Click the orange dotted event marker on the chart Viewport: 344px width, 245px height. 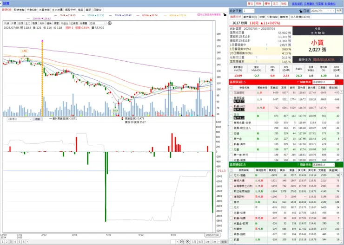click(x=42, y=78)
